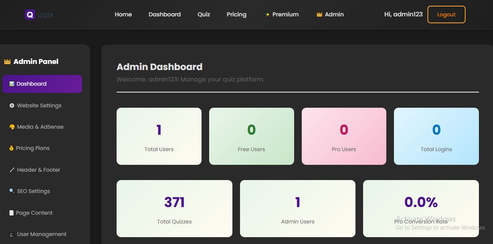Click the SEO Settings magnifier icon

pos(12,191)
